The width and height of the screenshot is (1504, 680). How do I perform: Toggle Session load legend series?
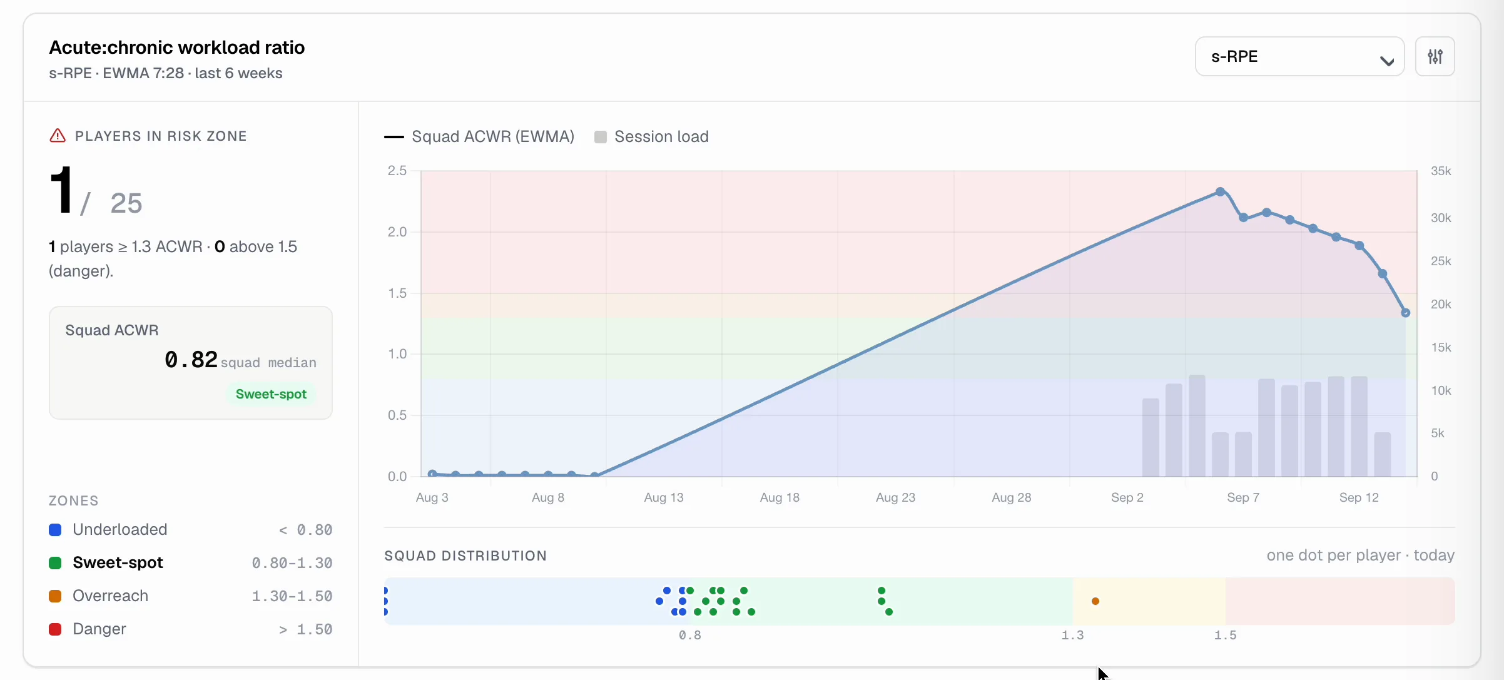[x=651, y=136]
